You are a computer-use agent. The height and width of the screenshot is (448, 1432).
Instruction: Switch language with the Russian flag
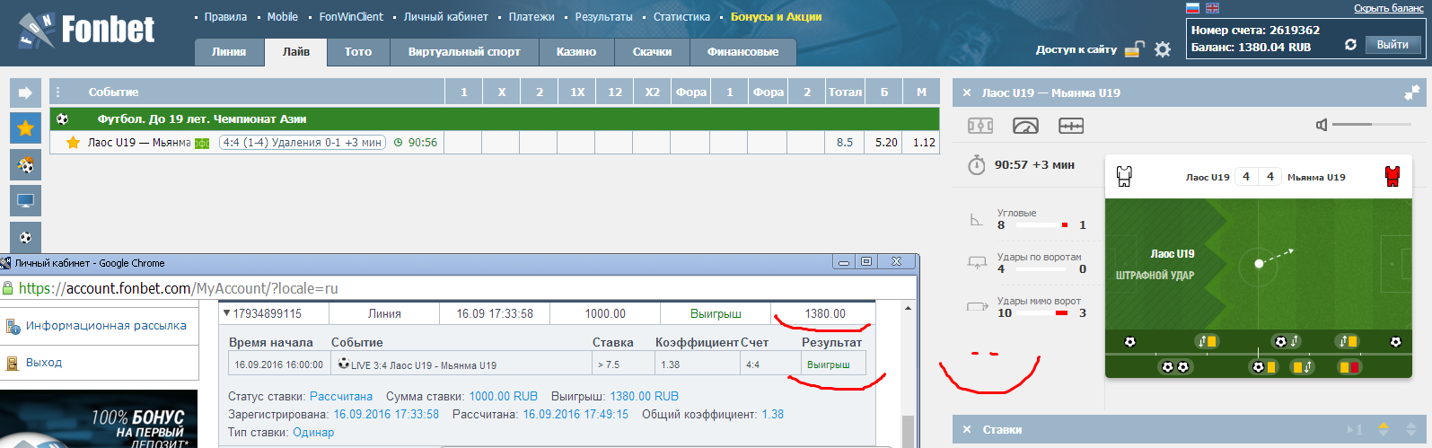[1192, 8]
